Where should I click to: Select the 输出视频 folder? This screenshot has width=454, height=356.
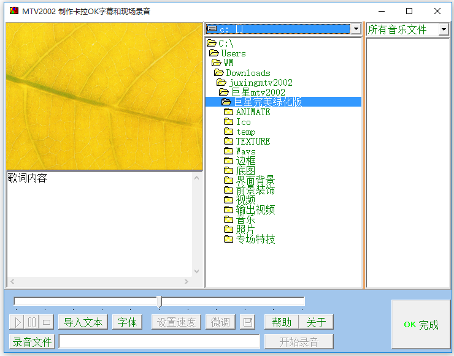pos(255,210)
